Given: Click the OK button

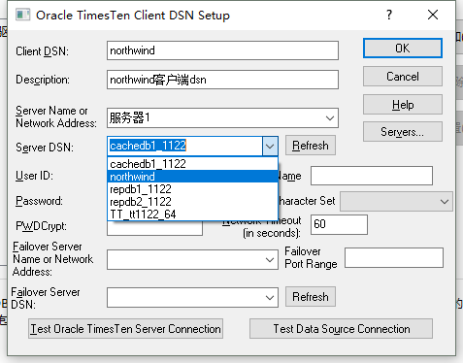Looking at the screenshot, I should pos(403,49).
